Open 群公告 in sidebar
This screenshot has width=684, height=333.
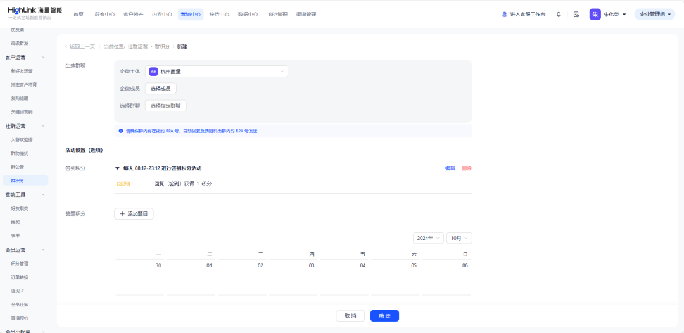[x=18, y=167]
